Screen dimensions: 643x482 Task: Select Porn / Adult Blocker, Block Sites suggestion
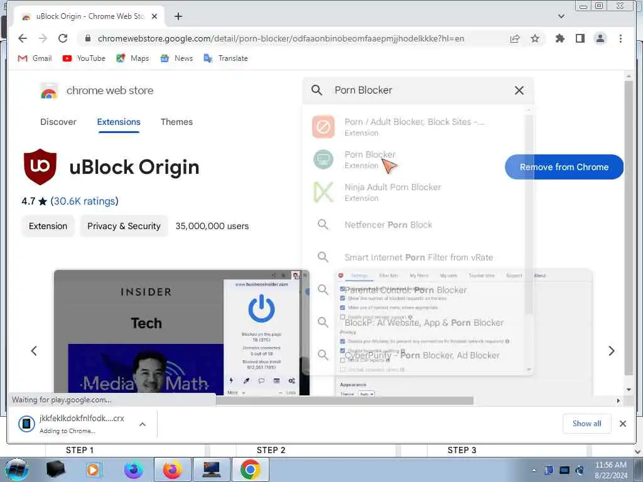[414, 127]
